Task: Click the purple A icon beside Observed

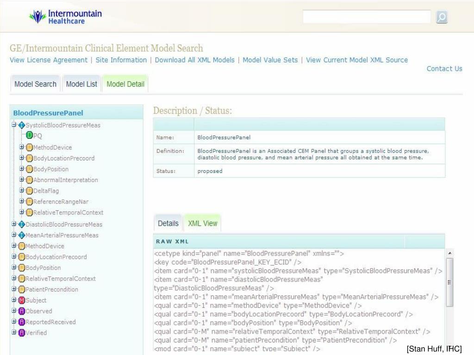Action: (x=21, y=311)
